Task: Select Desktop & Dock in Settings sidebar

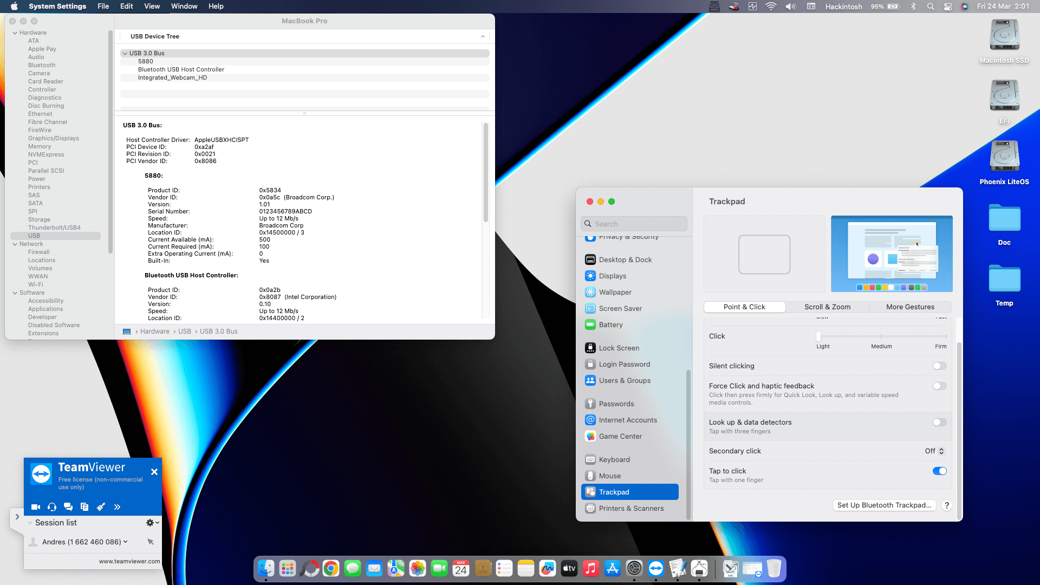Action: [x=630, y=259]
